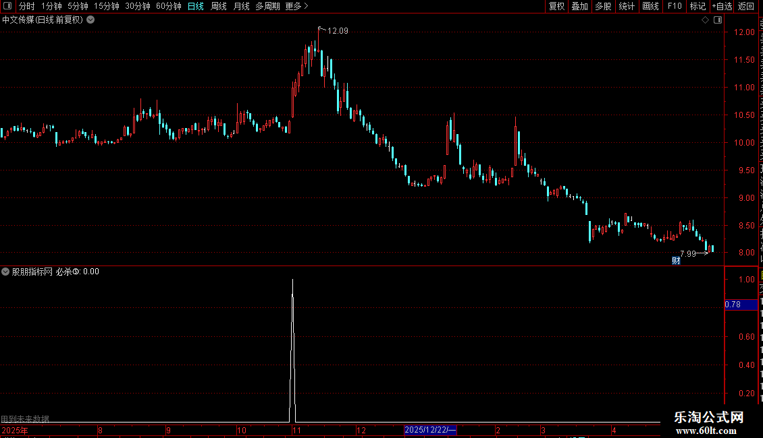Add stock via +自选 button
Image resolution: width=763 pixels, height=438 pixels.
[x=722, y=6]
